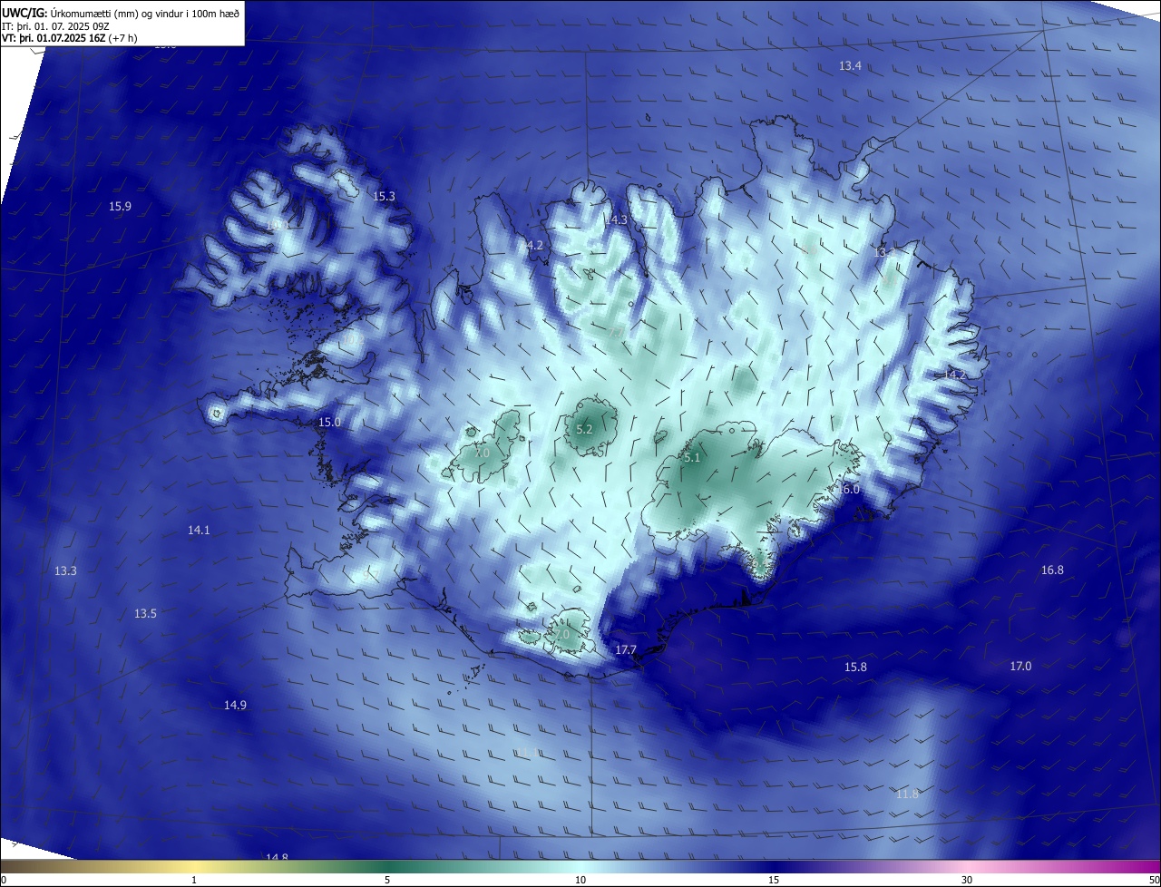Click the 13.3 value label
Image resolution: width=1161 pixels, height=887 pixels.
(65, 571)
